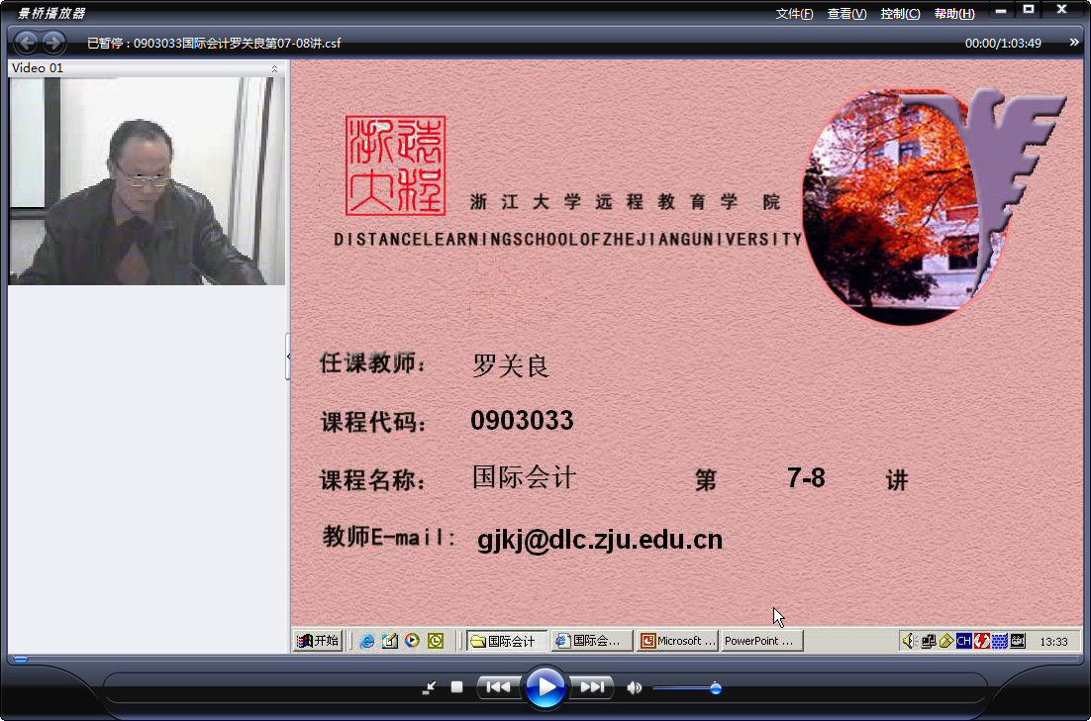Maximize the 景桥播放器 window
Viewport: 1091px width, 721px height.
point(1029,10)
